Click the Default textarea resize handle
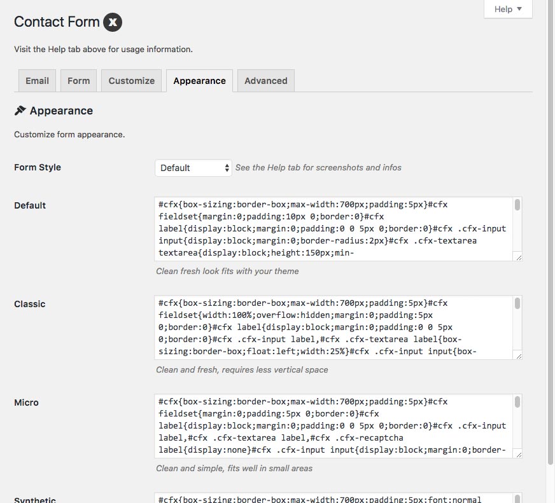Image resolution: width=555 pixels, height=503 pixels. coord(518,257)
